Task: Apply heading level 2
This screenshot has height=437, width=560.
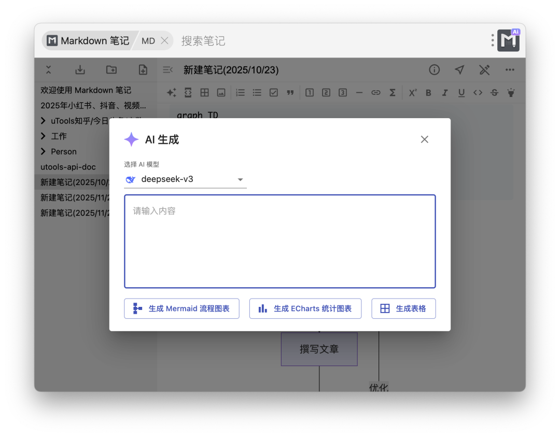Action: point(326,93)
